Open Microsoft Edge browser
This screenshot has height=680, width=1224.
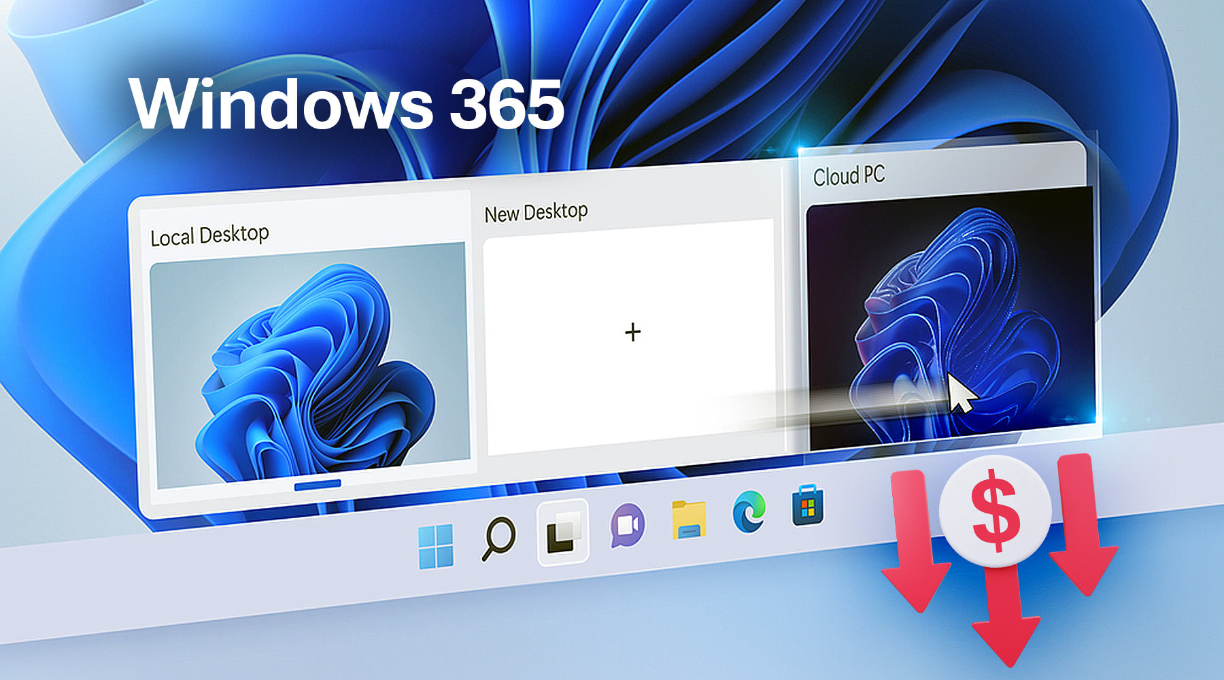(749, 513)
